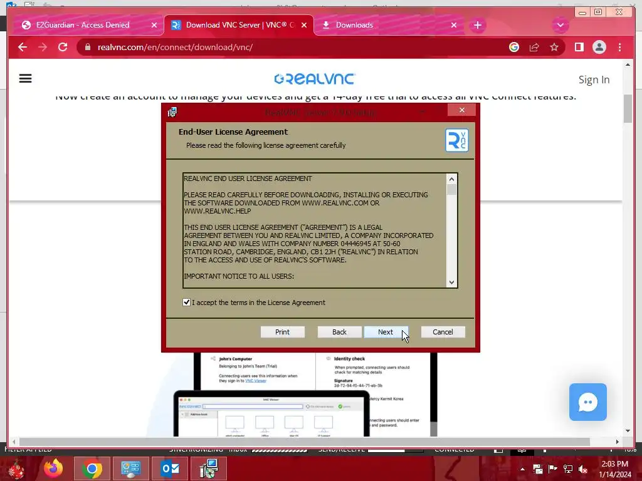Click license text scroll down arrow

tap(451, 282)
